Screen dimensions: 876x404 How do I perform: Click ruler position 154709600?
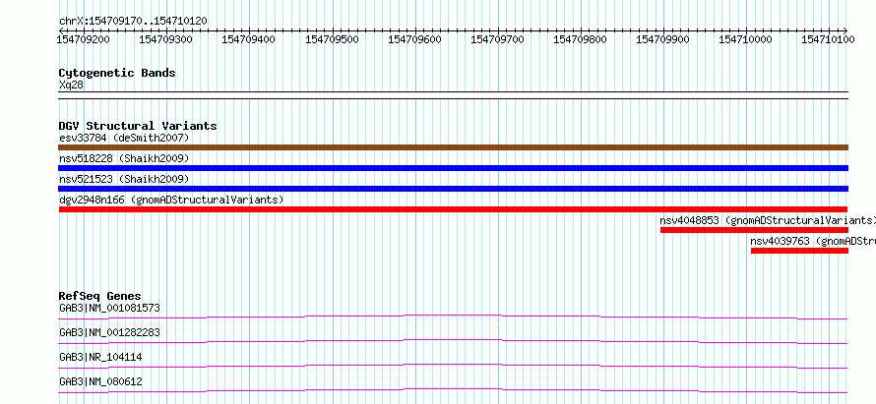(x=414, y=39)
